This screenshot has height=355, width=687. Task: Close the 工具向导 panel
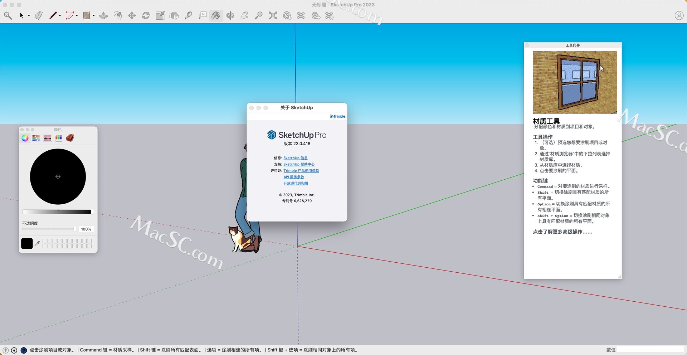coord(527,45)
